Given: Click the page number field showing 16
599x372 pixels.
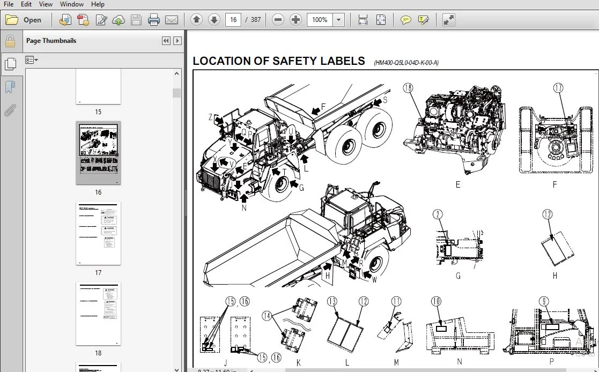Looking at the screenshot, I should coord(233,20).
